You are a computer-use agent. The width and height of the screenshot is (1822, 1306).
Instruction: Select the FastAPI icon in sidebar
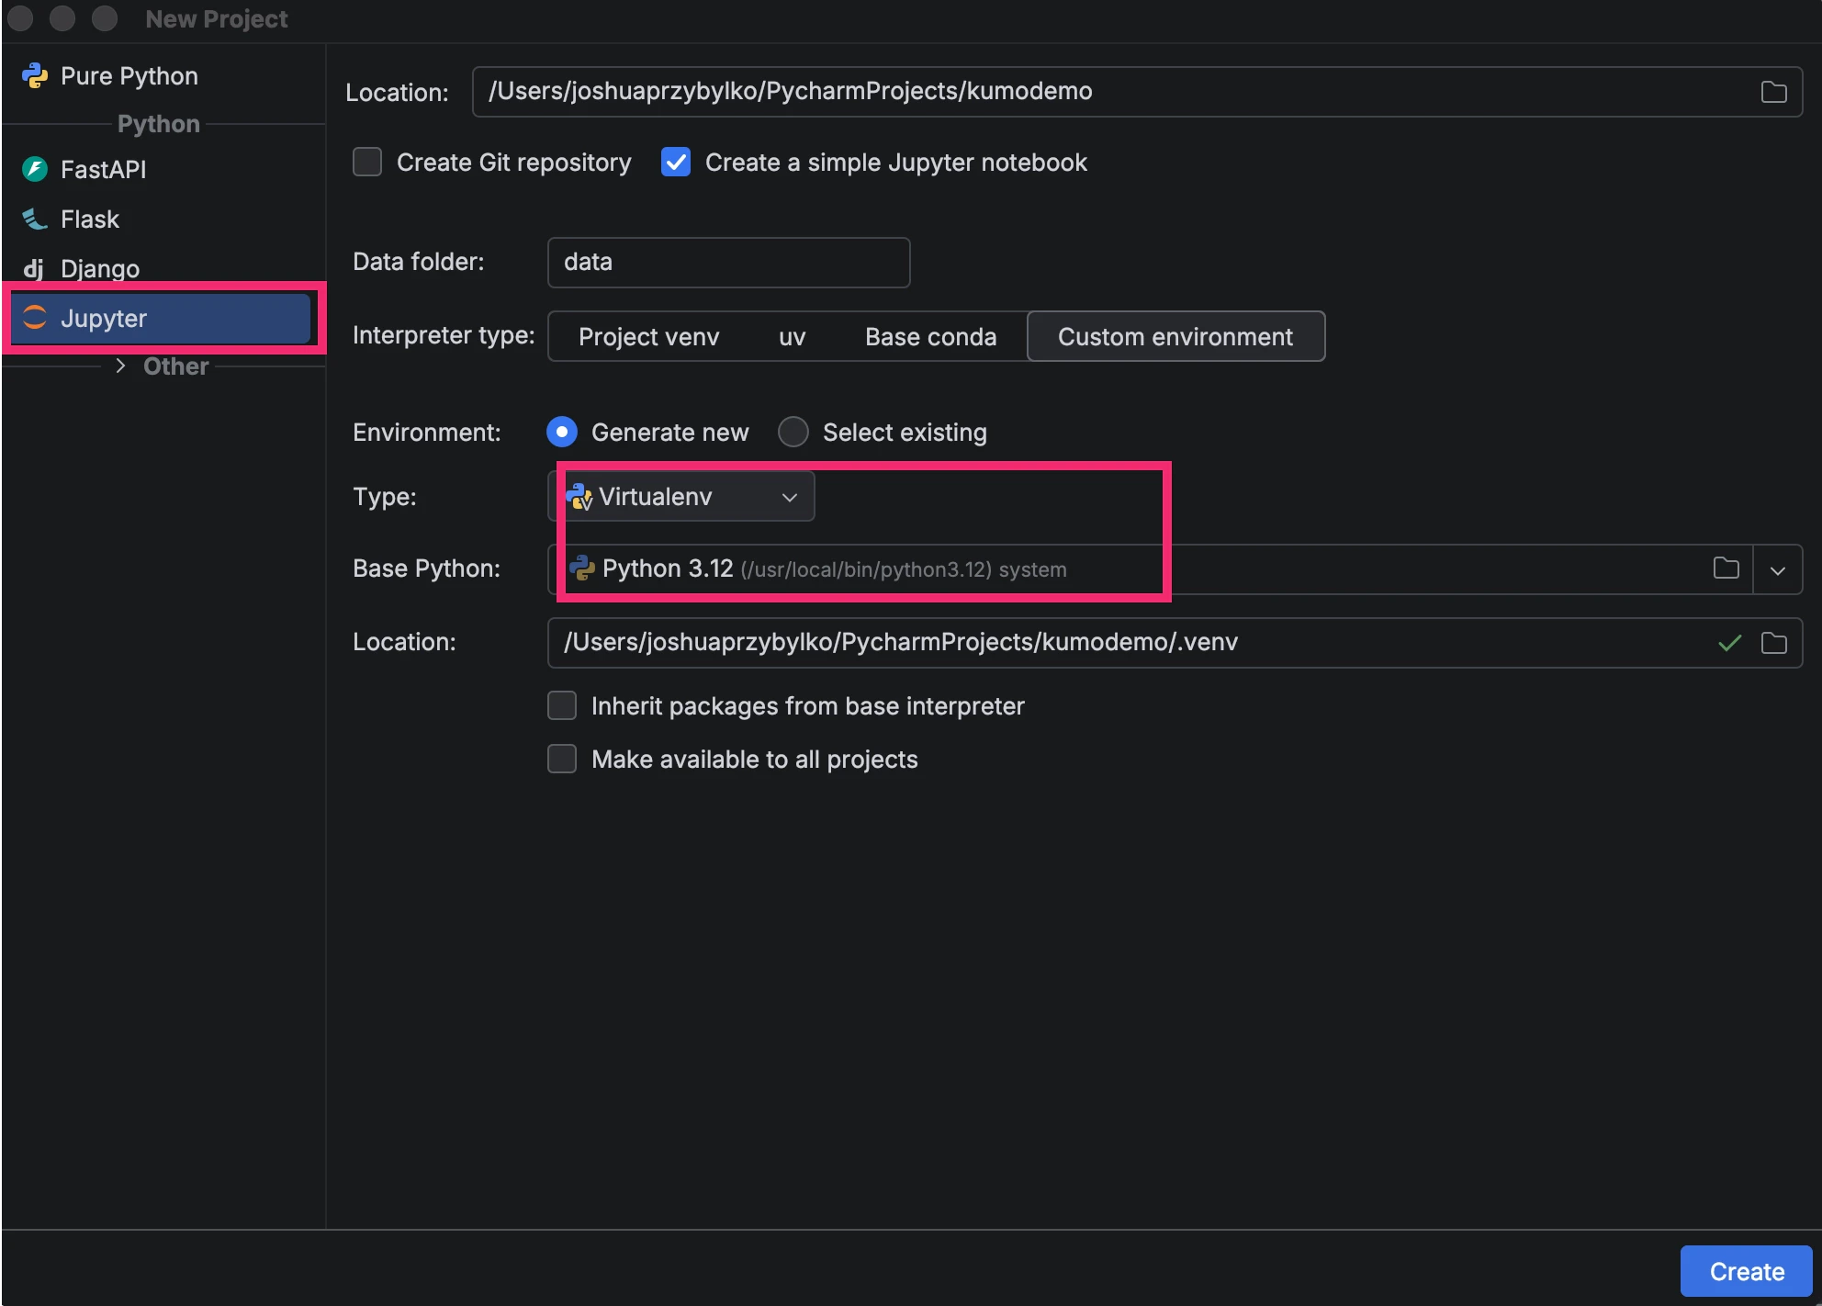[35, 169]
